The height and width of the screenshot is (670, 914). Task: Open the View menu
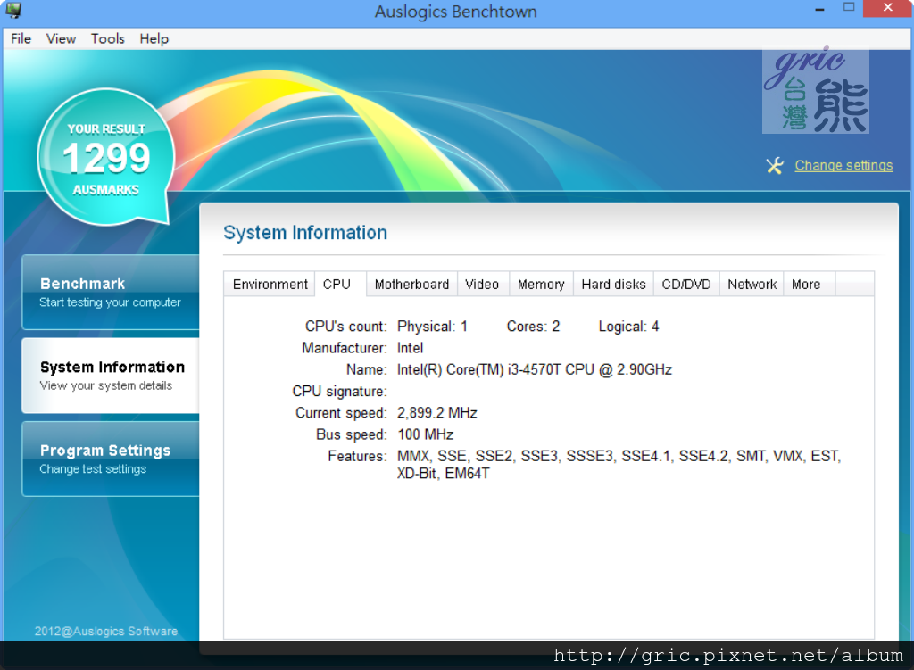click(x=61, y=38)
